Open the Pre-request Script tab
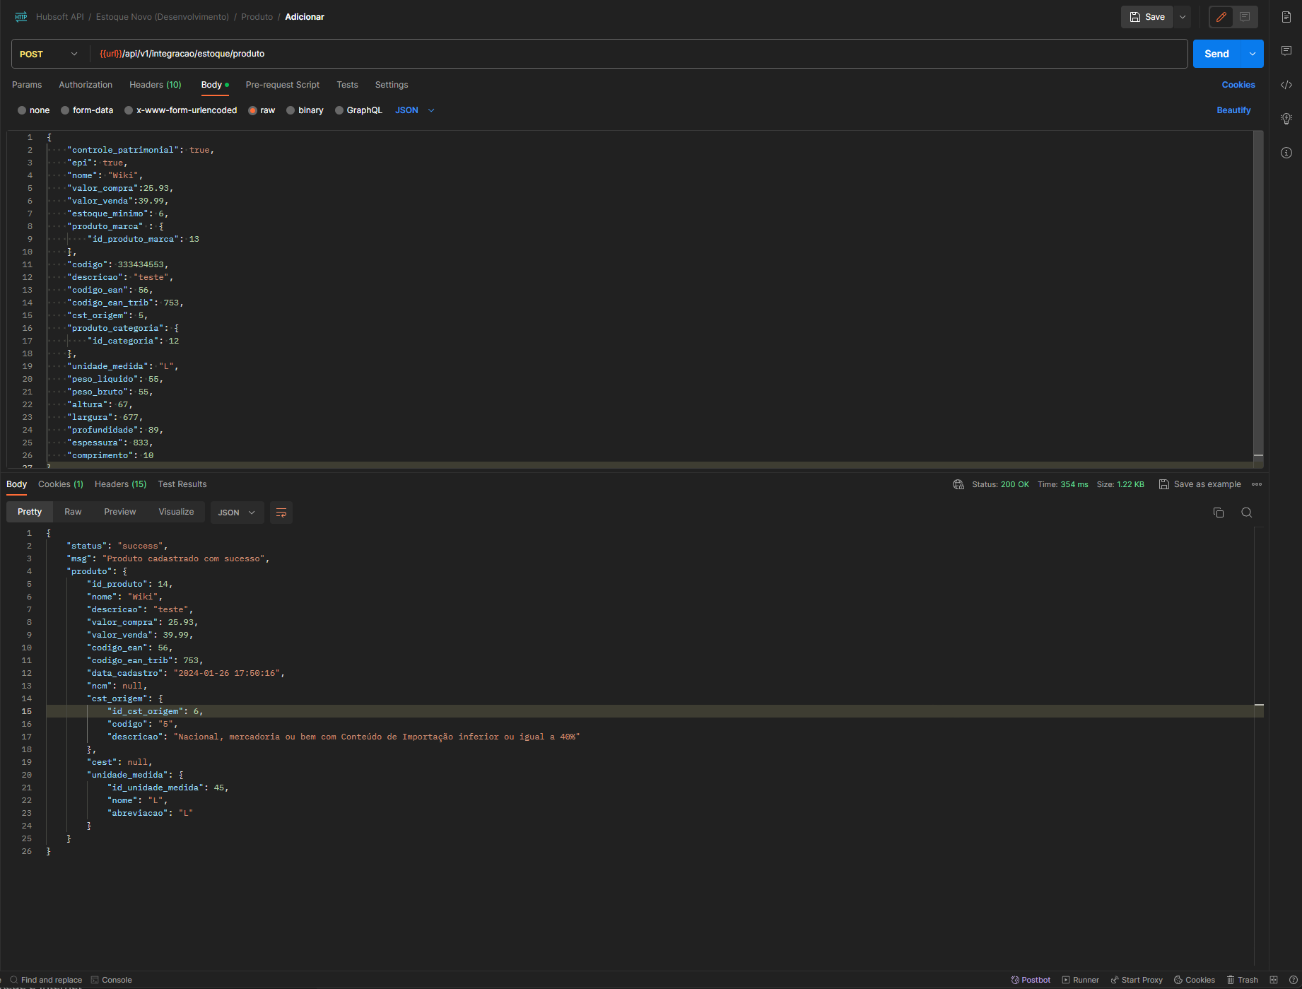This screenshot has height=989, width=1302. tap(283, 85)
